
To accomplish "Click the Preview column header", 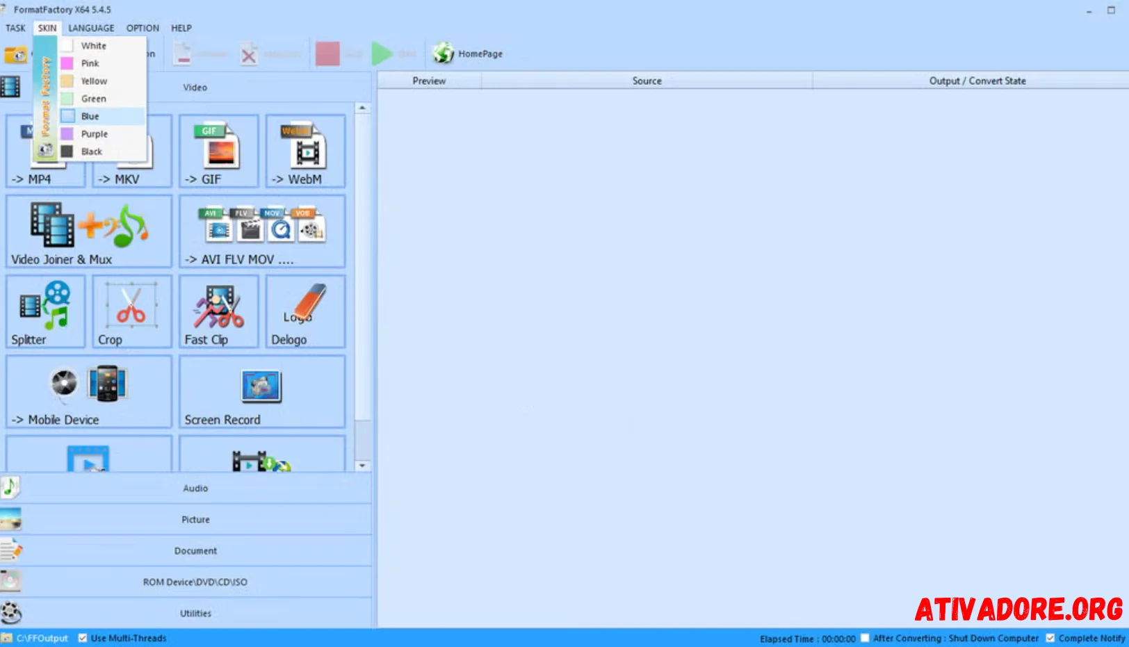I will [x=429, y=81].
